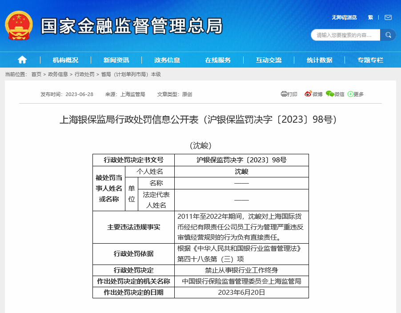Click the printer icon to print
The width and height of the screenshot is (401, 313).
tap(284, 94)
